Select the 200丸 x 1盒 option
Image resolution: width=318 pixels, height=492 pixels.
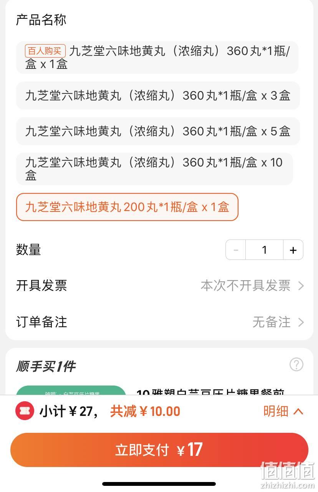pos(127,207)
